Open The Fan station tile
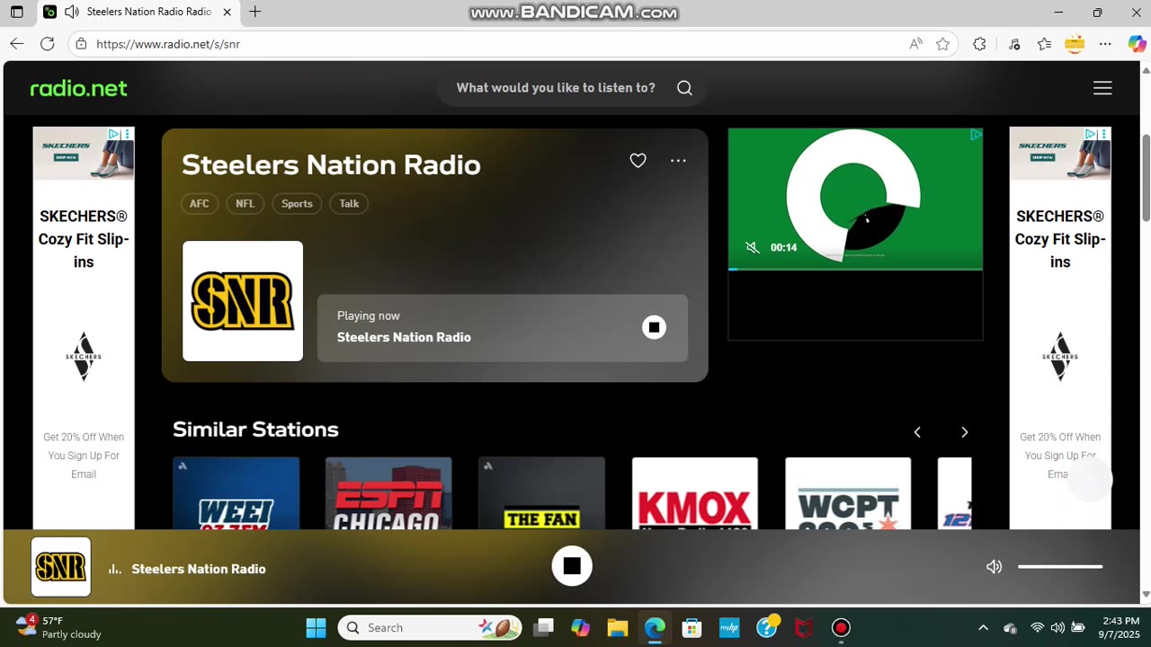 click(x=541, y=493)
